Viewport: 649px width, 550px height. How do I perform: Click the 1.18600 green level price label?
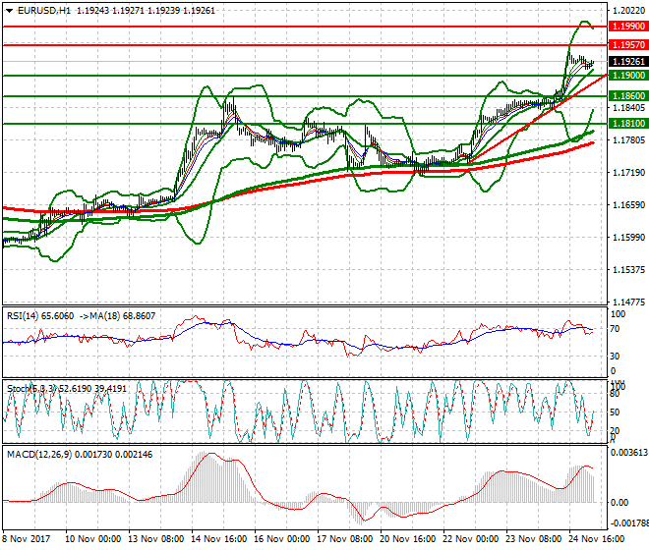(628, 96)
